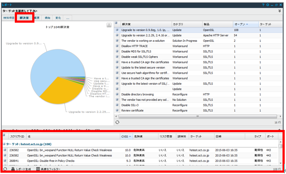Collapse the hstest.sct.co.jp (108) target group
286x174 pixels.
pyautogui.click(x=4, y=144)
